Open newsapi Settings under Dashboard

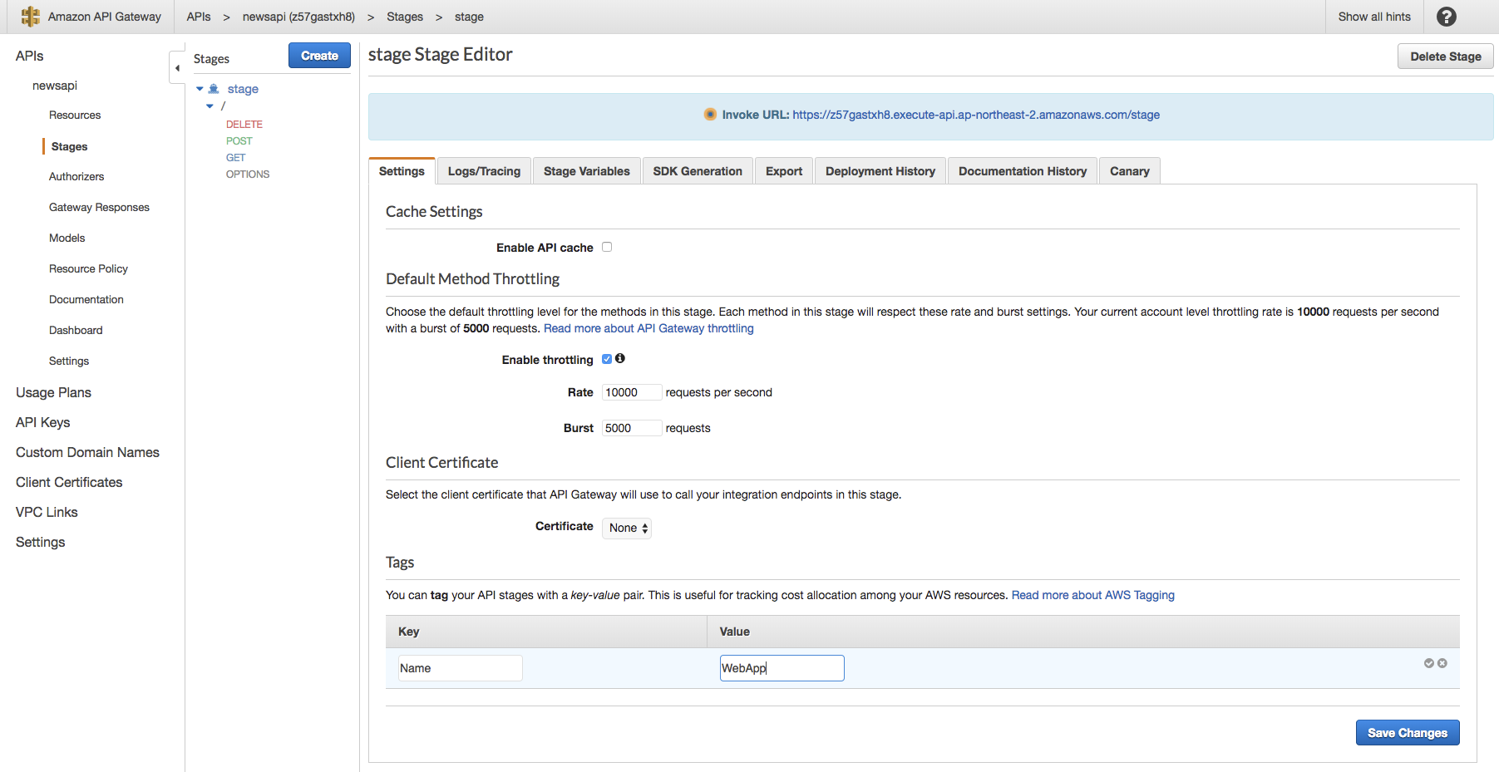click(x=69, y=361)
